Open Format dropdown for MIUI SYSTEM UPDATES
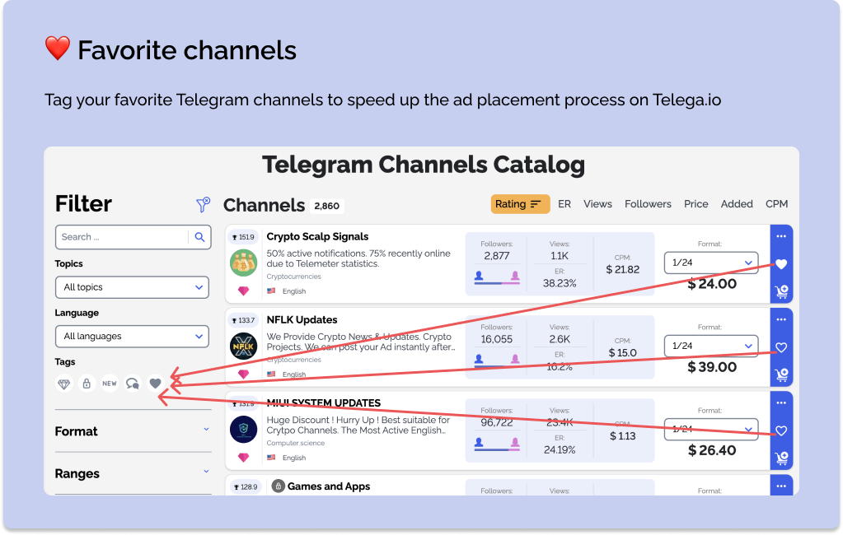843x535 pixels. tap(711, 429)
